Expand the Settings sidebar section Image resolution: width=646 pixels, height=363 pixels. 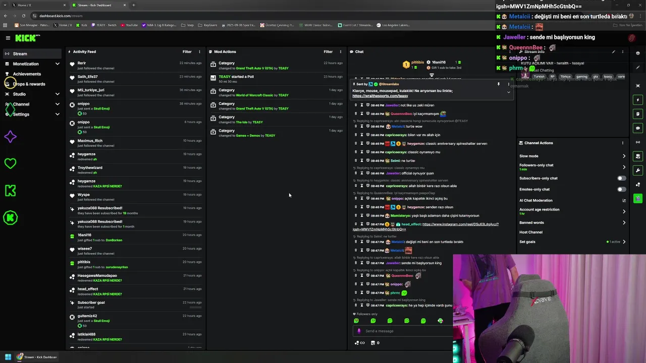tap(58, 114)
